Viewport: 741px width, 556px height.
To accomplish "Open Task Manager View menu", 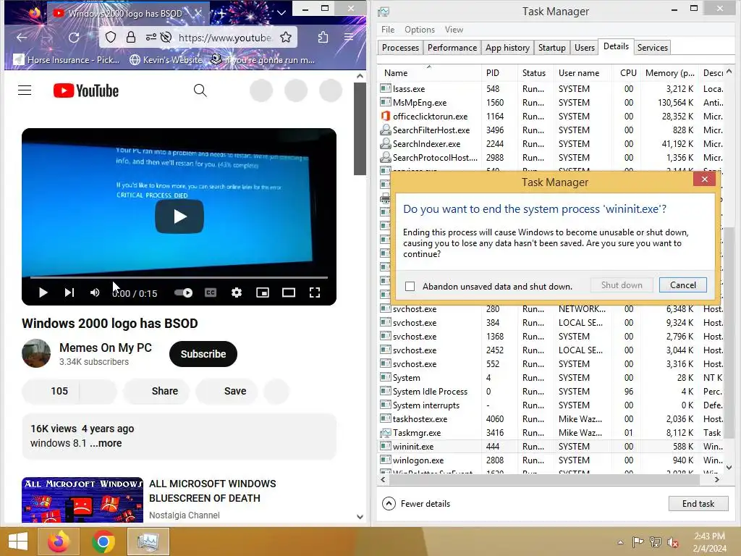I will 454,29.
